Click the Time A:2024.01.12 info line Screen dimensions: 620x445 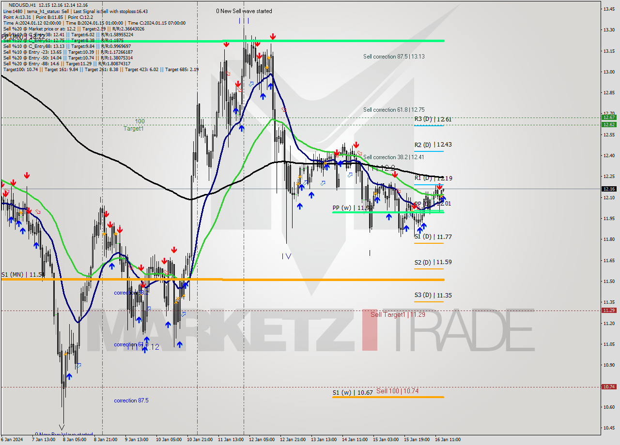94,23
